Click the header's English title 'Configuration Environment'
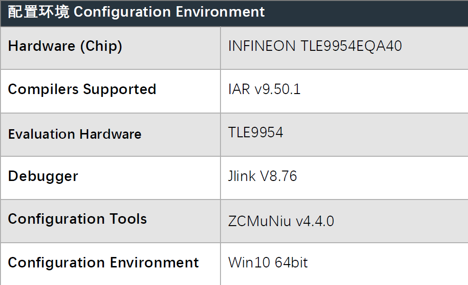Image resolution: width=468 pixels, height=285 pixels. [169, 12]
